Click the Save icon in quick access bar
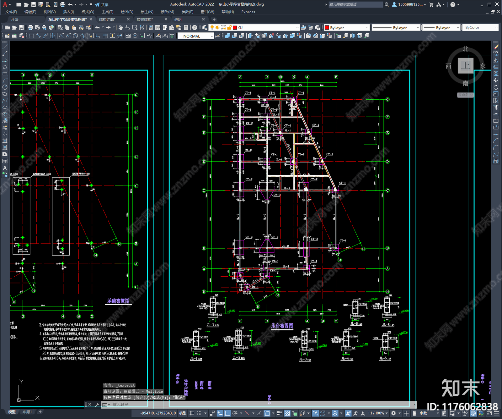Viewport: 502px width, 419px height. pyautogui.click(x=33, y=4)
